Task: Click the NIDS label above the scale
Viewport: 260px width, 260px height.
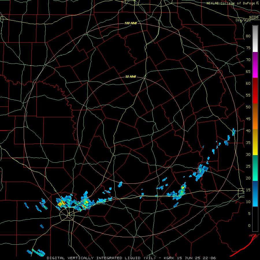Action: tap(254, 17)
